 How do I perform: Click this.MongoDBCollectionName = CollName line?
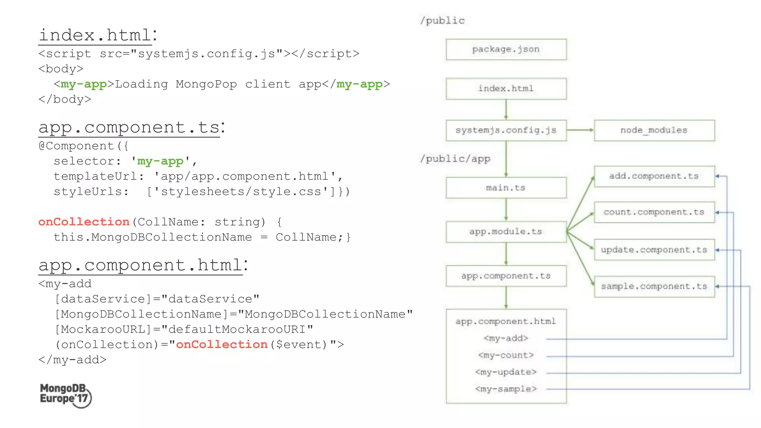pos(202,237)
